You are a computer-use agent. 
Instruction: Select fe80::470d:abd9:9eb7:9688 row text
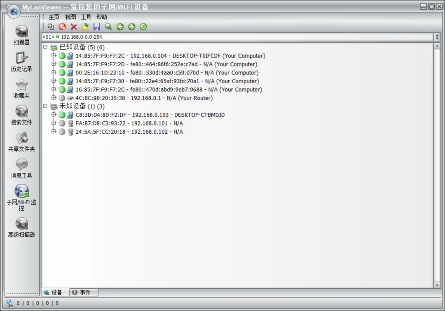pos(169,90)
